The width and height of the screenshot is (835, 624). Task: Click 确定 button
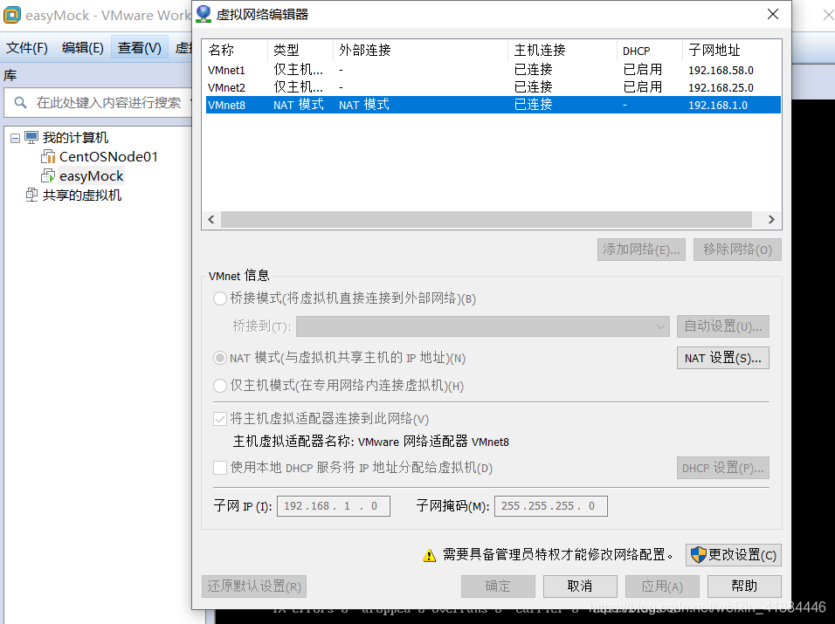point(498,586)
